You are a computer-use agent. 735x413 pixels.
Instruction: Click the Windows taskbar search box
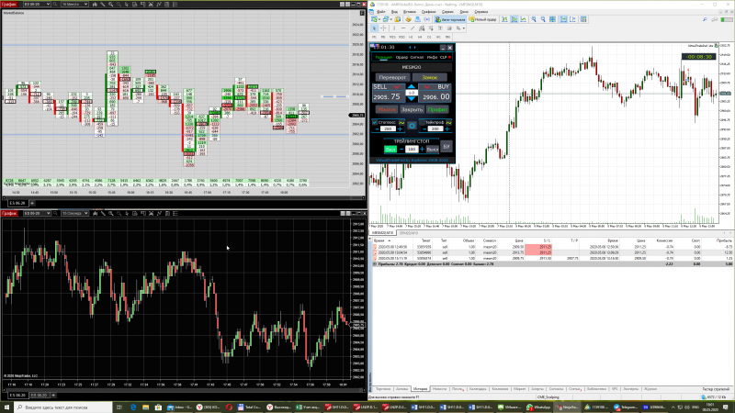pos(62,407)
